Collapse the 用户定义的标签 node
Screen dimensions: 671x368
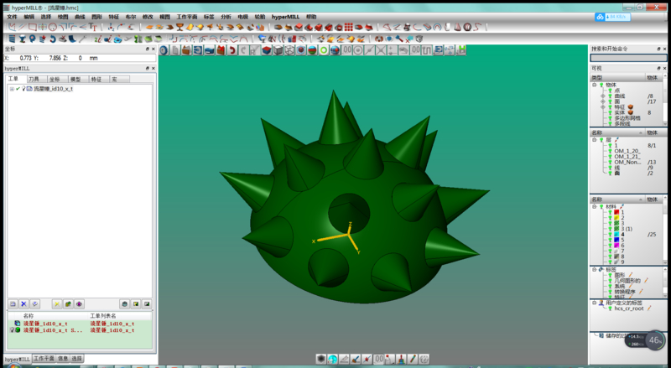[595, 303]
